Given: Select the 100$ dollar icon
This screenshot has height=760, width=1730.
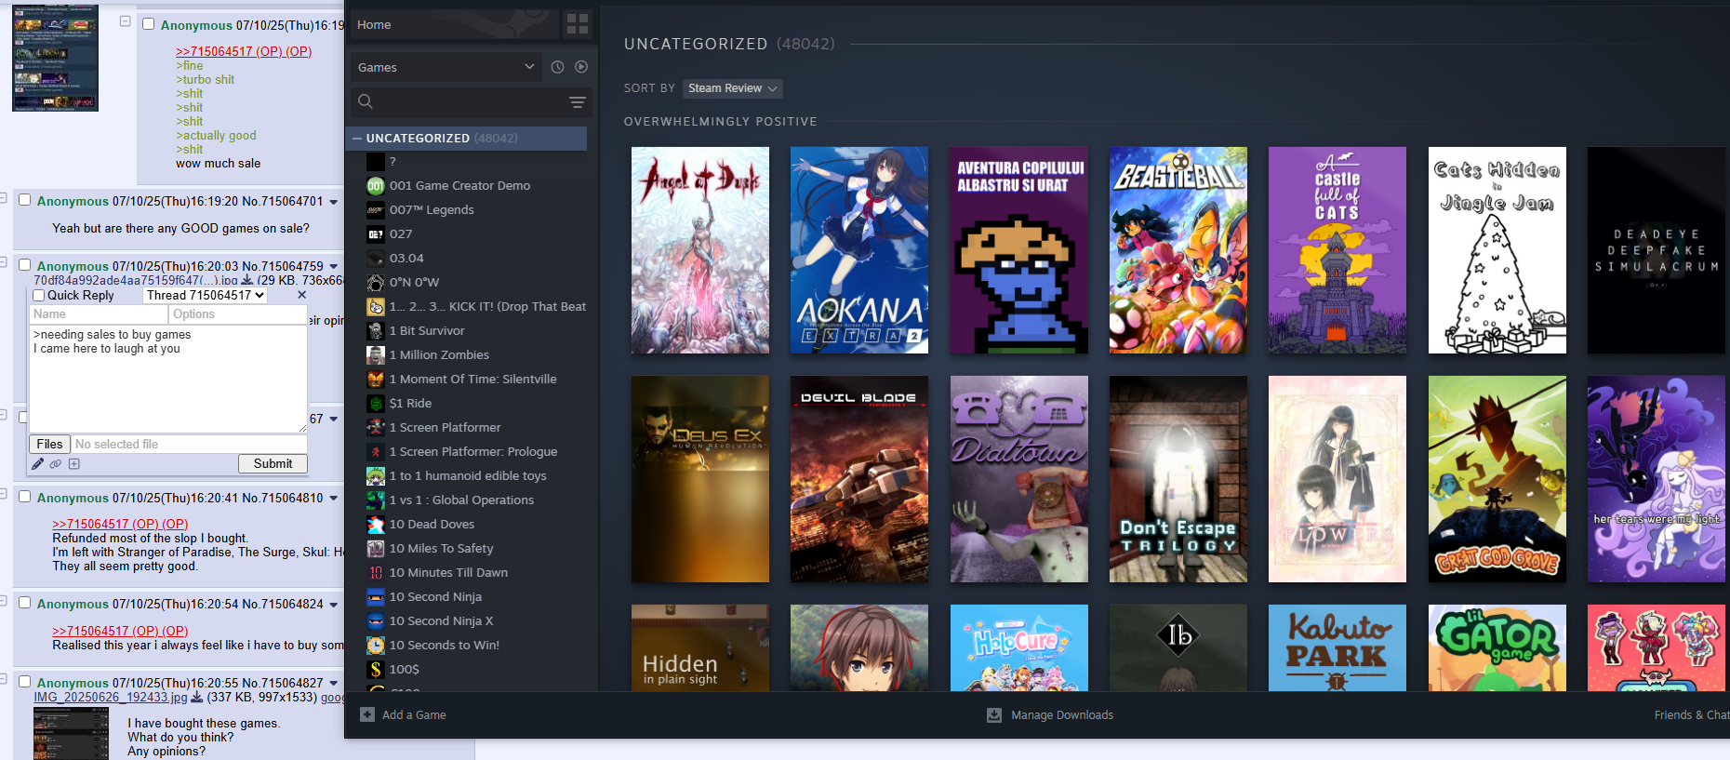Looking at the screenshot, I should [x=376, y=670].
